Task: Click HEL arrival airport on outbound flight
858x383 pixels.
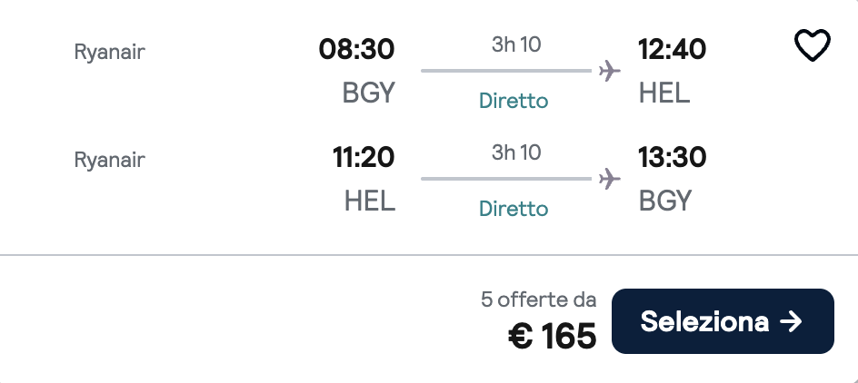Action: pyautogui.click(x=664, y=93)
